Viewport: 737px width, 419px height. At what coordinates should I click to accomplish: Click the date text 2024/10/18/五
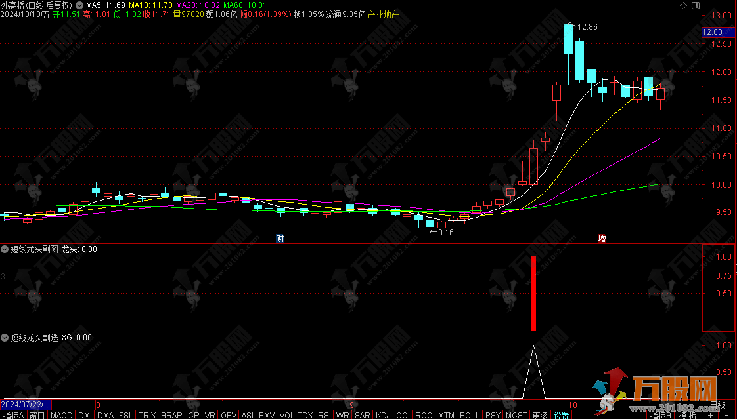[25, 14]
